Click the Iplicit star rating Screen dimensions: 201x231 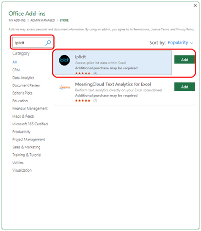pyautogui.click(x=83, y=73)
